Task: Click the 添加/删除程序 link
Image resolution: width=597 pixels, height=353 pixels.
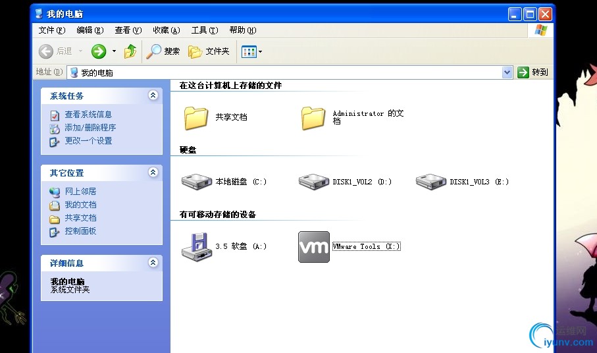Action: (90, 128)
